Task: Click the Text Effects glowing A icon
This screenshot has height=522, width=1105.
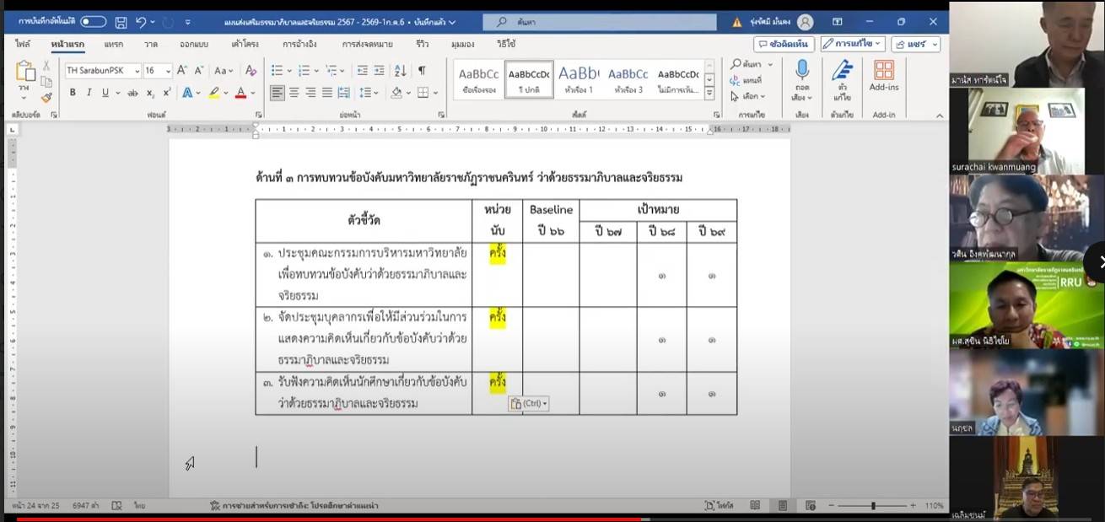Action: coord(187,93)
